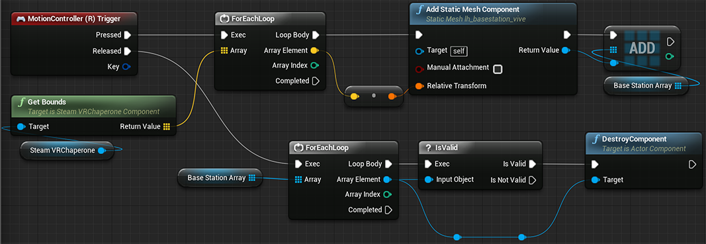
Task: Click the Target self input field
Action: coord(459,52)
